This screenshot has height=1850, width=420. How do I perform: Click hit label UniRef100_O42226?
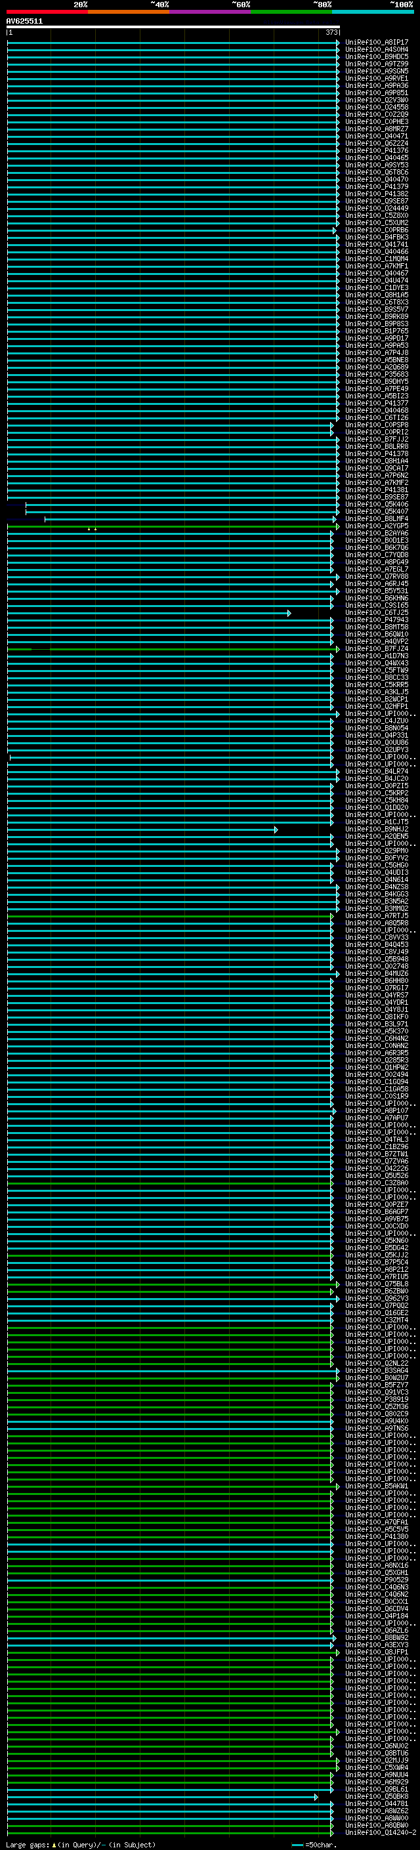click(x=376, y=1168)
